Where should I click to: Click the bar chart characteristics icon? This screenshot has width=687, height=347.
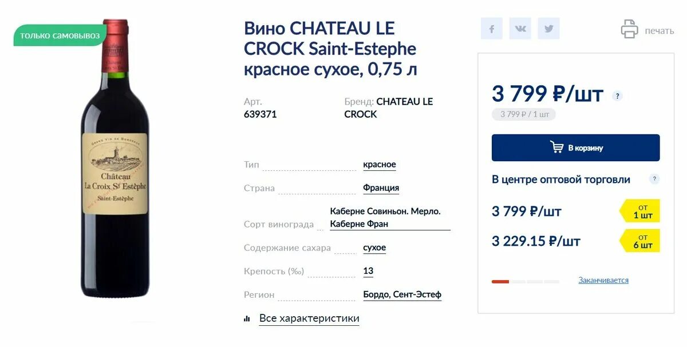(247, 318)
